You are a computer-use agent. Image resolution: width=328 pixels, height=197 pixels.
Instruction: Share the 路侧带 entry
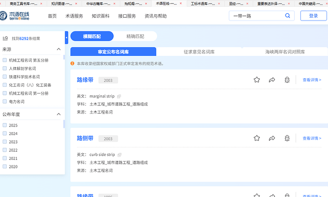[272, 138]
